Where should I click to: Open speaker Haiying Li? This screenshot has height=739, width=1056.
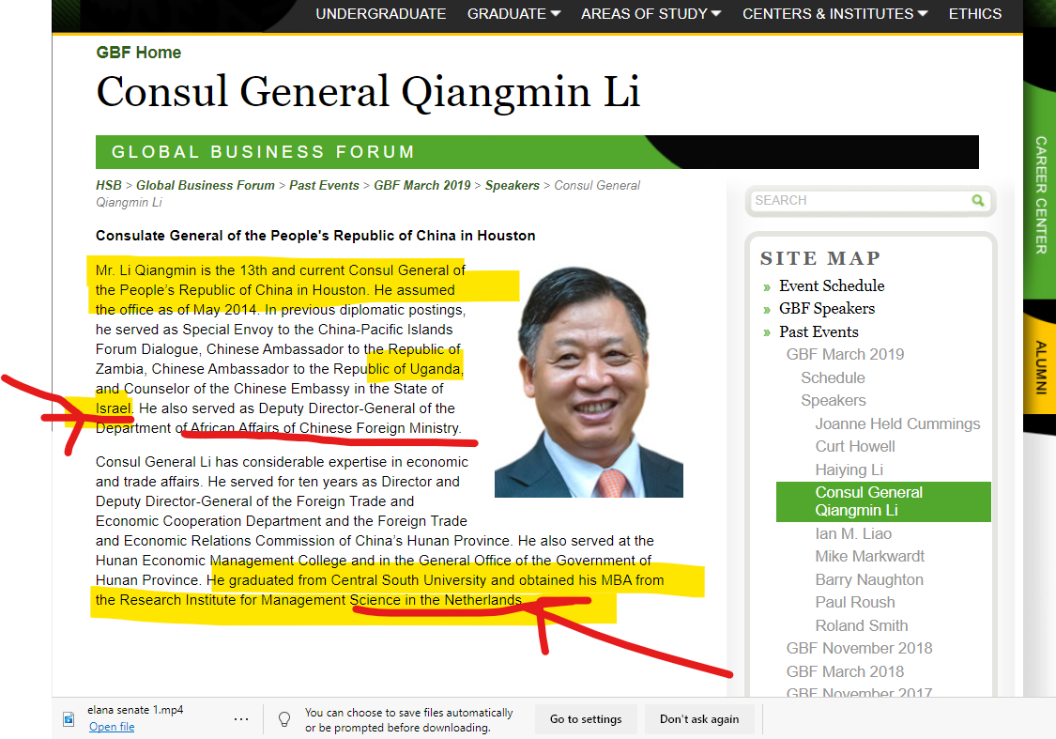point(849,470)
